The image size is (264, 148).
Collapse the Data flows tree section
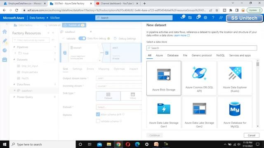pyautogui.click(x=14, y=84)
